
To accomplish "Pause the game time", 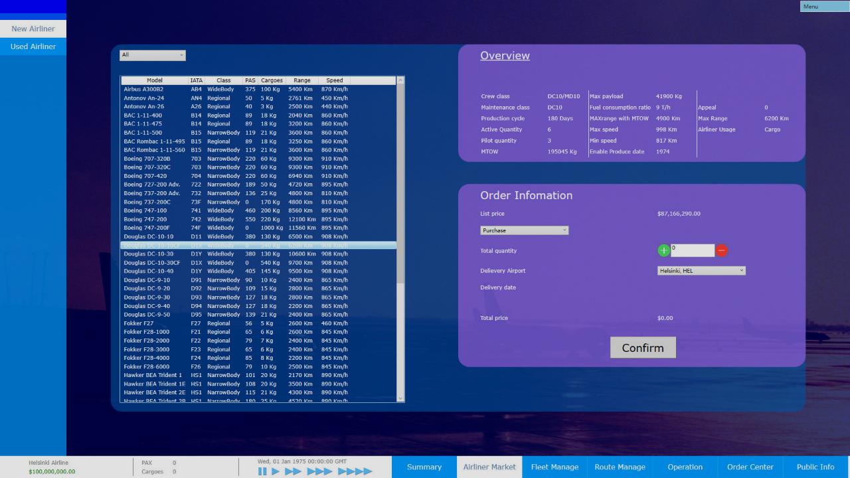I will [x=262, y=471].
